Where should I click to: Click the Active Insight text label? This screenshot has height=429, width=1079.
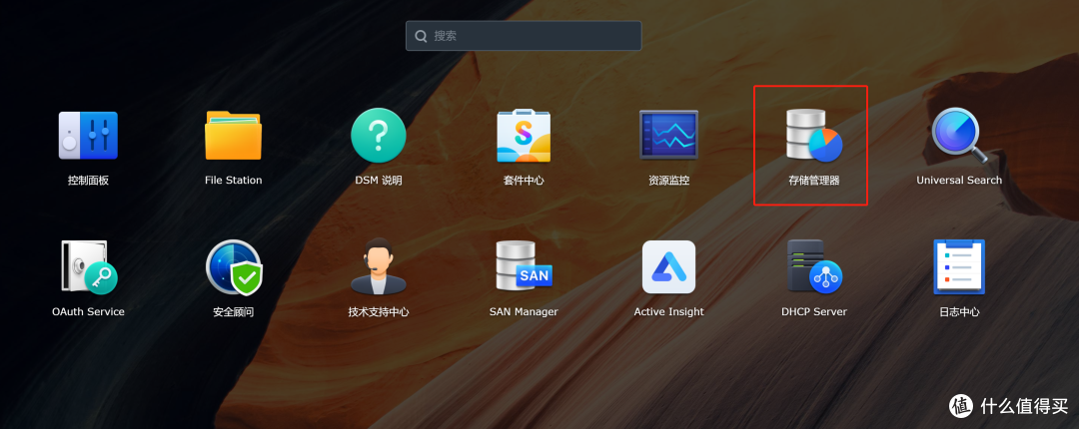pyautogui.click(x=668, y=311)
